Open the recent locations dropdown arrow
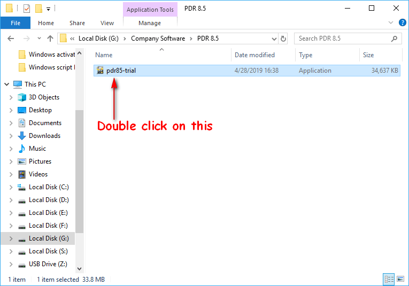 [39, 38]
